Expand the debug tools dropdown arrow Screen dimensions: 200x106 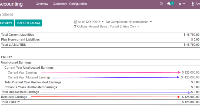coord(184,4)
